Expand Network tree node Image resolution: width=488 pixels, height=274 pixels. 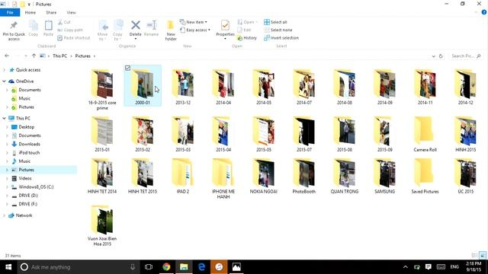(x=4, y=215)
